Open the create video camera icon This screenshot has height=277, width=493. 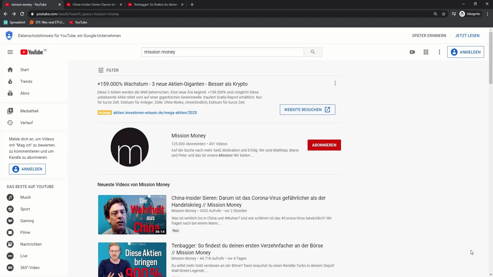pos(412,52)
